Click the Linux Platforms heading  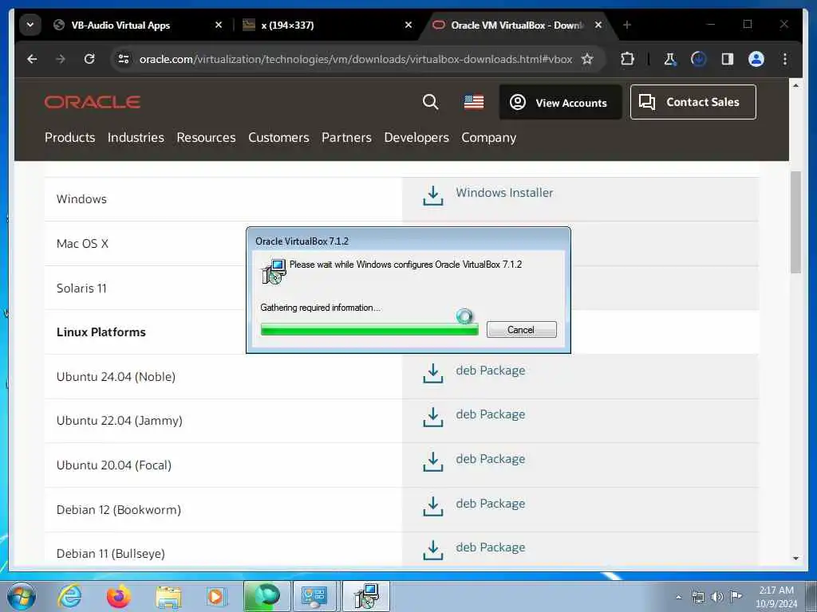click(x=101, y=332)
